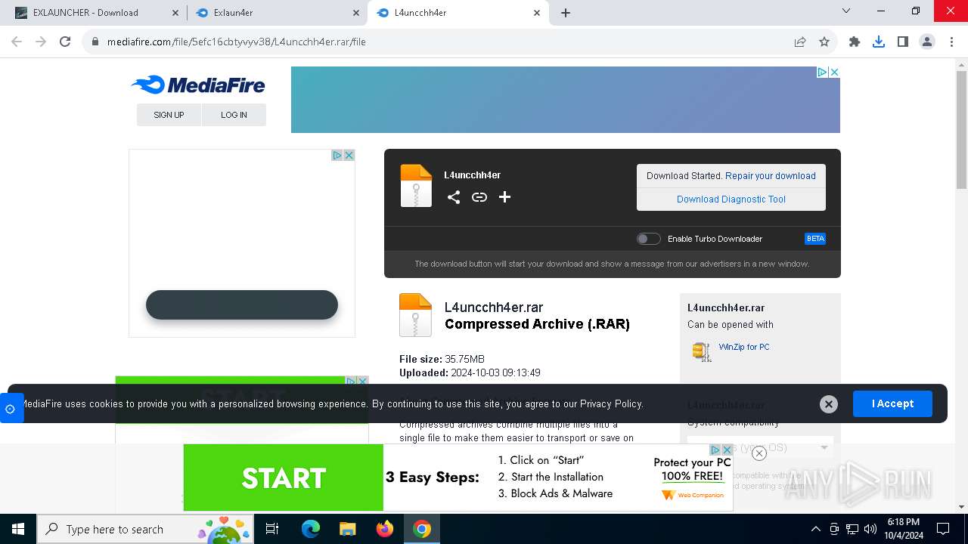Open the Windows Start menu
This screenshot has height=544, width=968.
click(18, 529)
